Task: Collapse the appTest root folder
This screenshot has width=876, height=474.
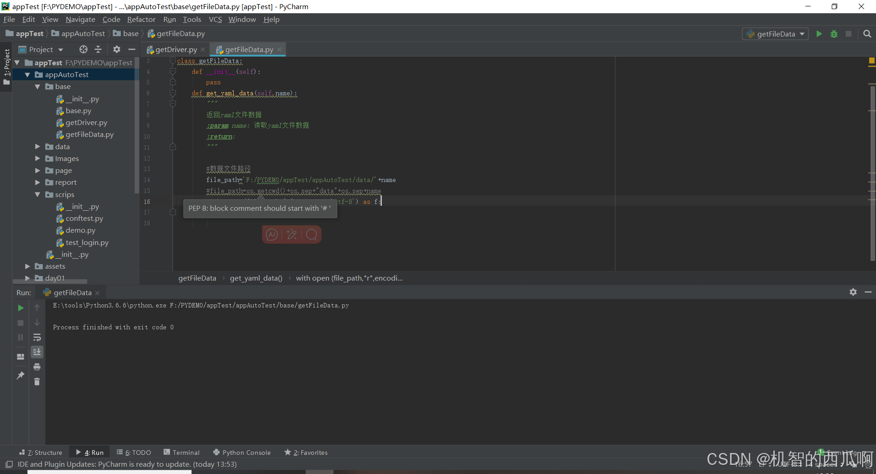Action: click(x=17, y=63)
